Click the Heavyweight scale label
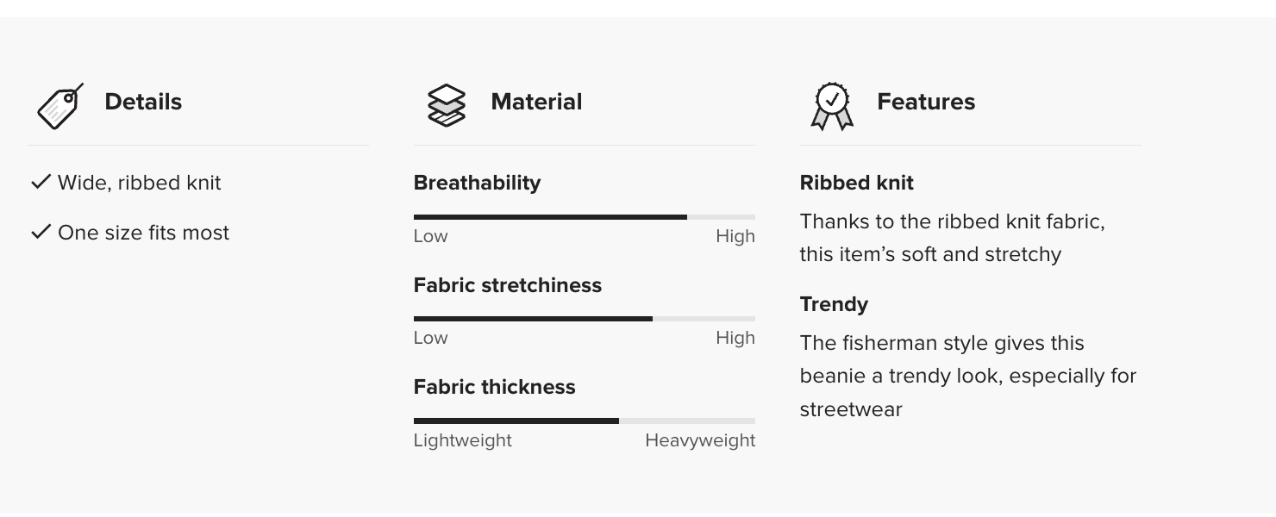The height and width of the screenshot is (517, 1276). point(699,440)
